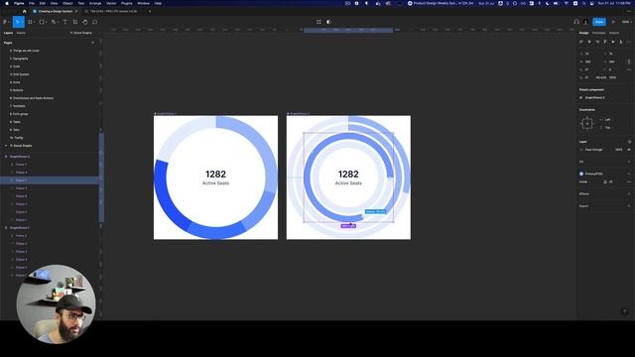This screenshot has width=635, height=357.
Task: Select the Move tool
Action: [18, 22]
